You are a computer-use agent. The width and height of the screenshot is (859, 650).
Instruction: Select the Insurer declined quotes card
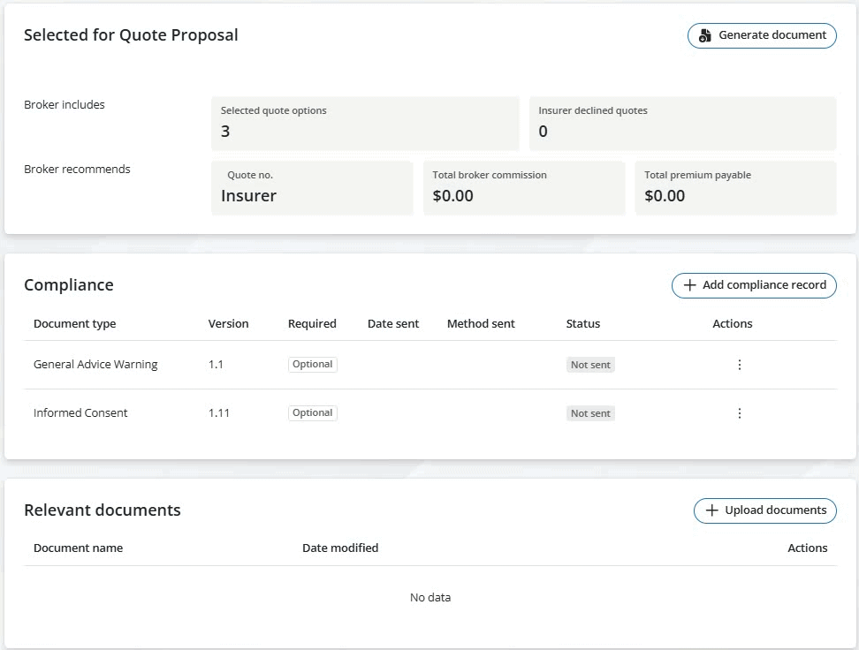(682, 124)
